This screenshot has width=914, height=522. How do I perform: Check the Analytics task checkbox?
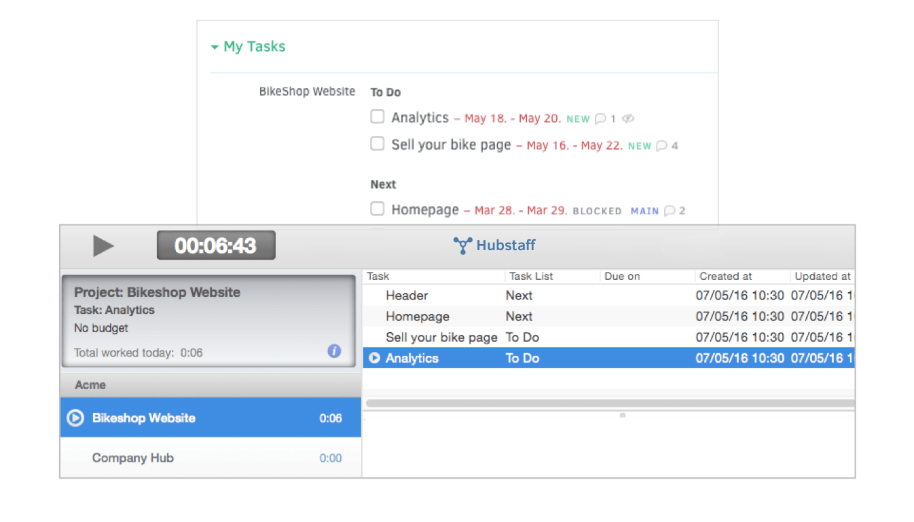coord(378,117)
